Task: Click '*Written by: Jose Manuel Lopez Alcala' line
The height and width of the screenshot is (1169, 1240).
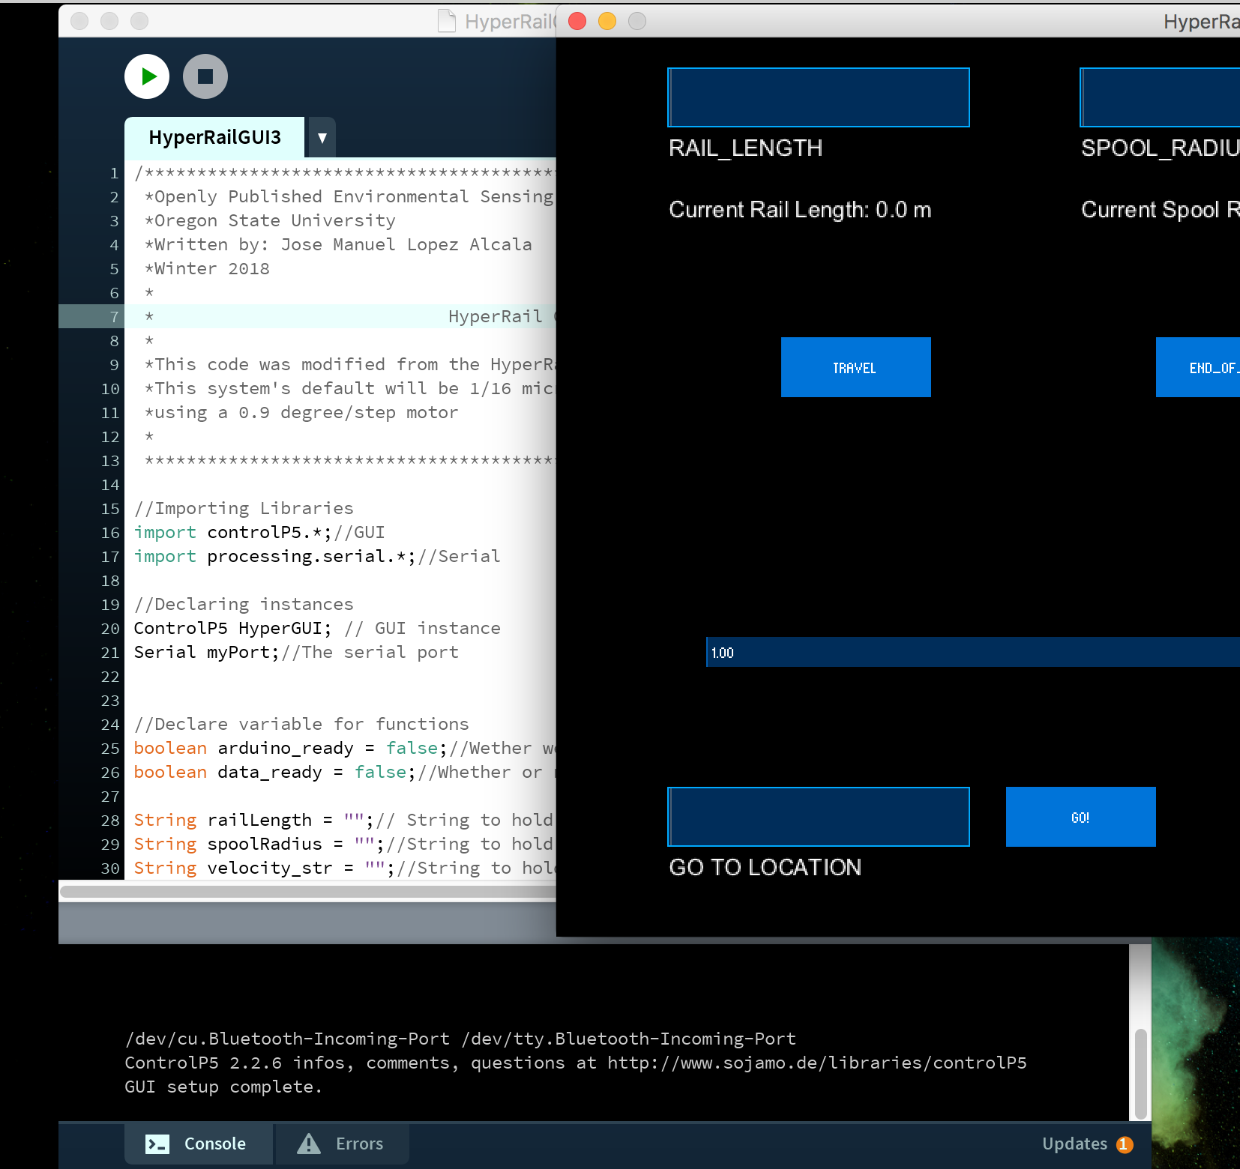Action: point(338,244)
